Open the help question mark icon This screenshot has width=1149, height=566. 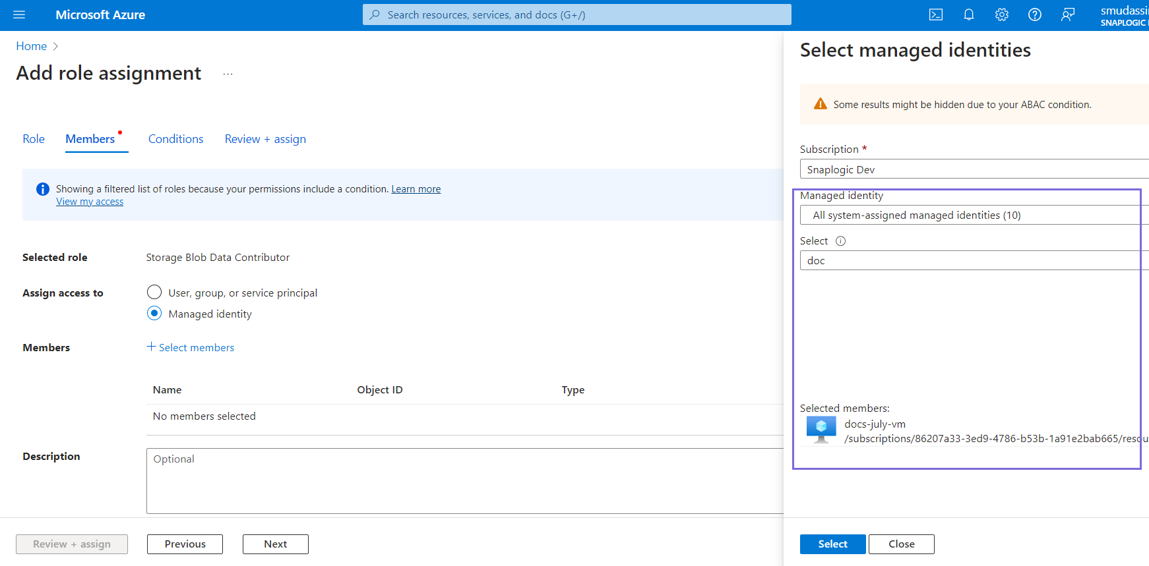[1034, 14]
